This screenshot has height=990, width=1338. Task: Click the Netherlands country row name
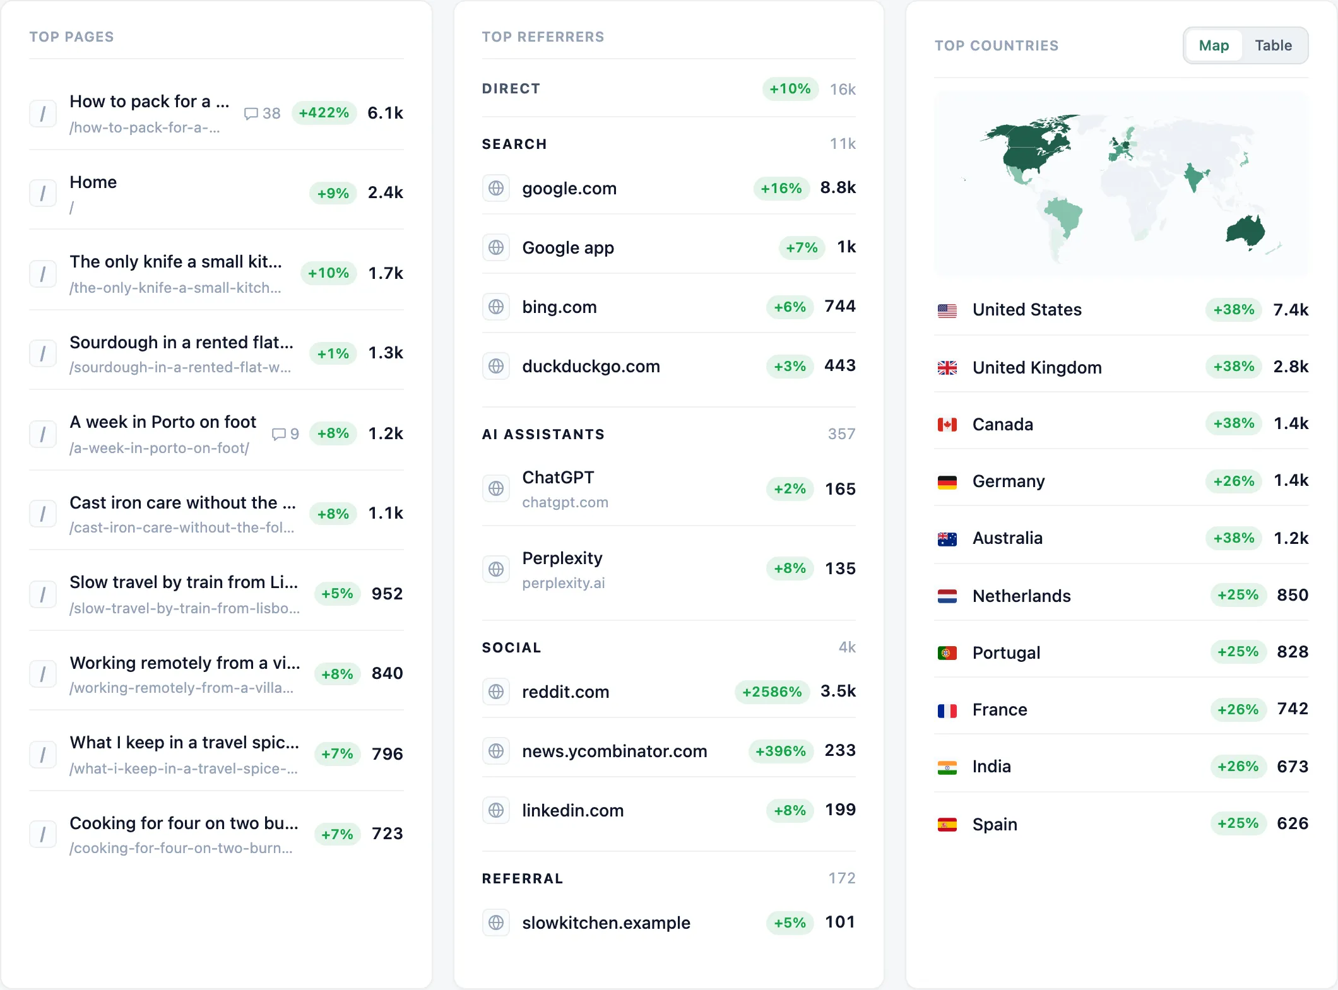tap(1022, 596)
